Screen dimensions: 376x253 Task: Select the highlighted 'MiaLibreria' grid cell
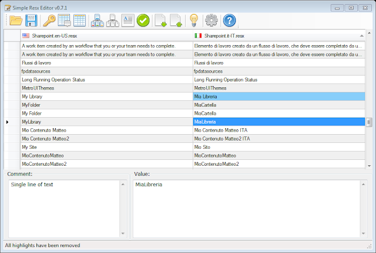[x=279, y=122]
